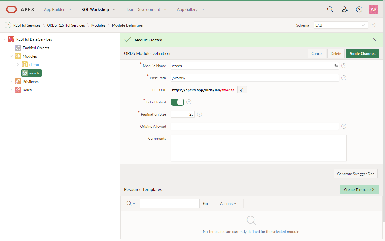Select the Enabled Objects tree label
The width and height of the screenshot is (385, 241).
tap(36, 48)
